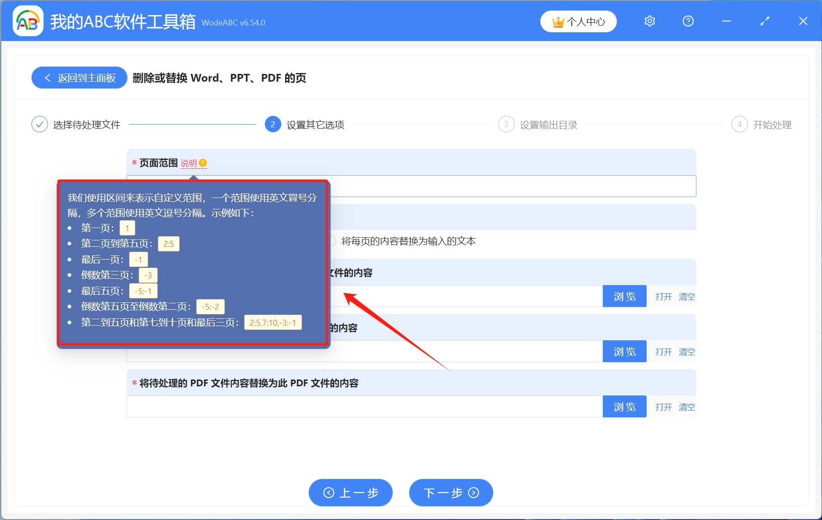
Task: Open the circled question-mark help icon
Action: click(x=688, y=21)
